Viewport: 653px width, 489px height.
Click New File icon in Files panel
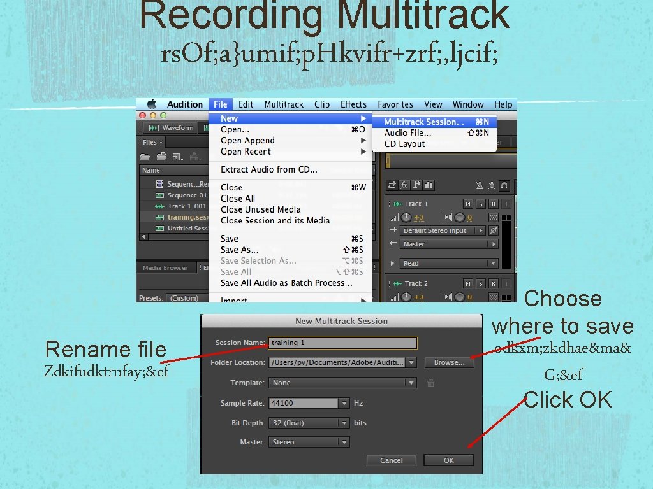point(177,157)
